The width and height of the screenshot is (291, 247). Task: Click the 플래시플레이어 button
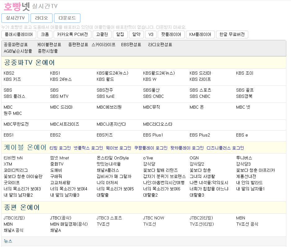coord(19,34)
